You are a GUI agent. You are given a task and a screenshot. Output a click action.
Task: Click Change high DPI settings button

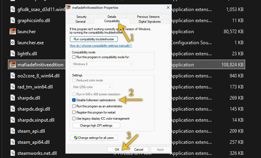tap(96, 126)
